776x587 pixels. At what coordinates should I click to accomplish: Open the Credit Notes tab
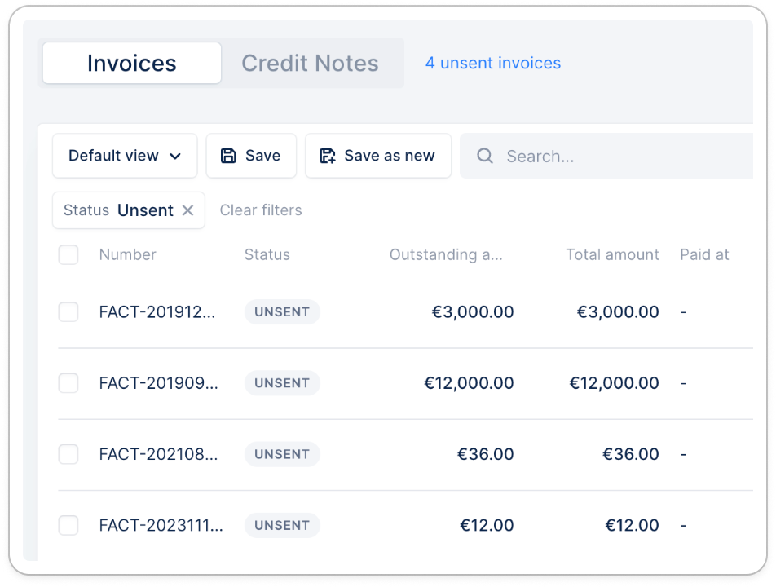click(x=310, y=64)
